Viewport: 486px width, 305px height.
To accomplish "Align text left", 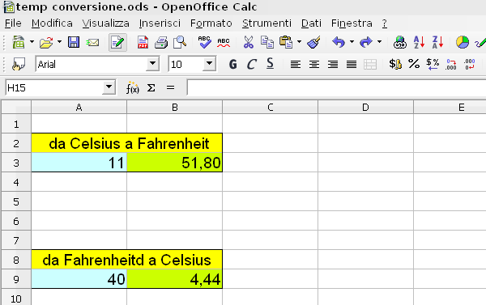I will (x=296, y=65).
